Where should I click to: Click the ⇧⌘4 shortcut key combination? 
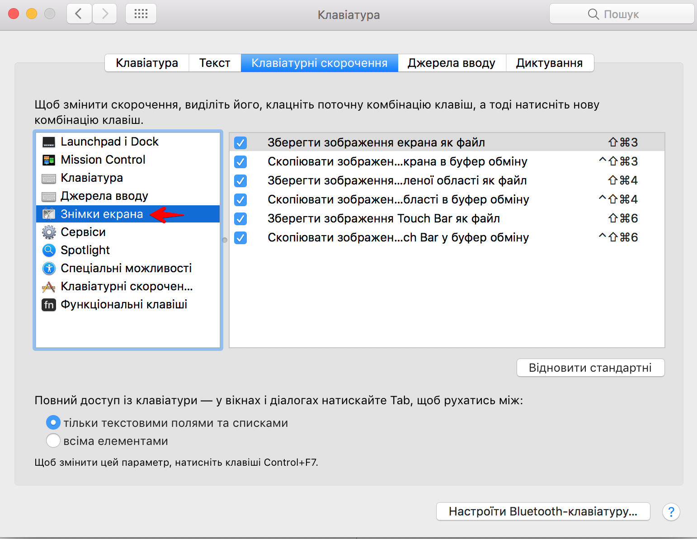pyautogui.click(x=623, y=180)
